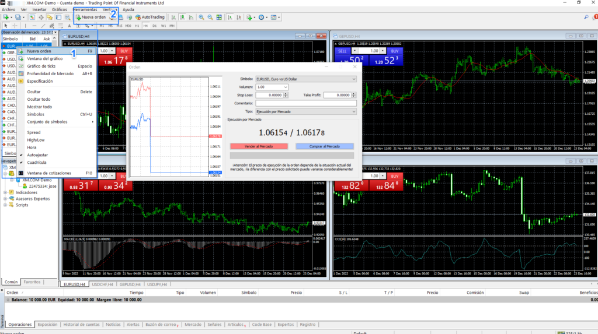Select the W1 timeframe button

click(x=164, y=26)
